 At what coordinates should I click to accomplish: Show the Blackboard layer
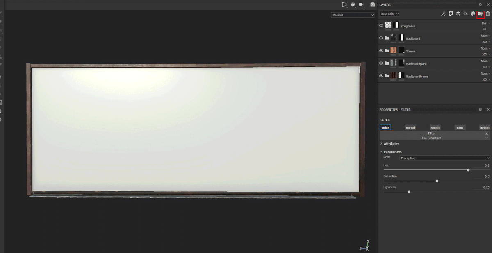tap(381, 38)
